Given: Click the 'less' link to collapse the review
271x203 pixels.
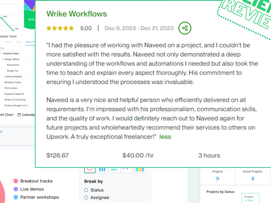Looking at the screenshot, I should [x=165, y=137].
